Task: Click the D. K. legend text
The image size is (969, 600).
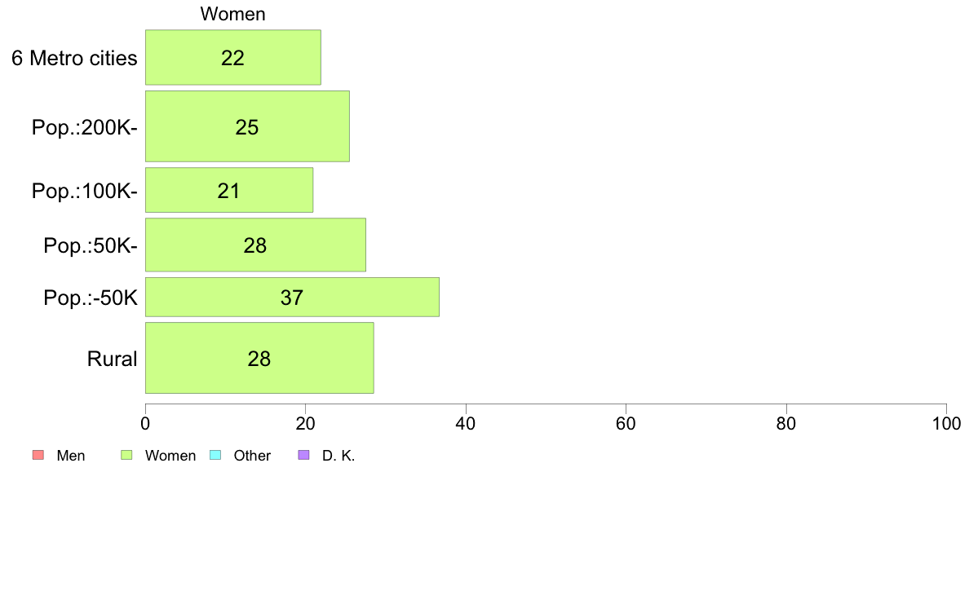Action: [338, 456]
